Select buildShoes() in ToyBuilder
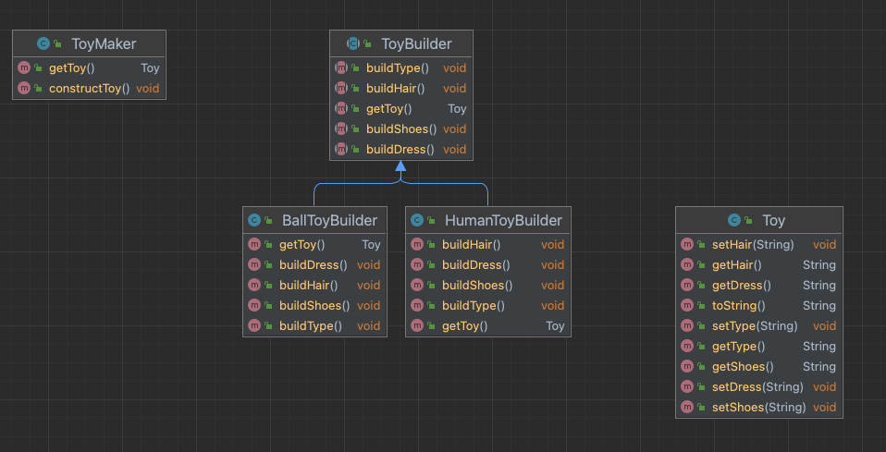This screenshot has width=886, height=452. pos(401,129)
